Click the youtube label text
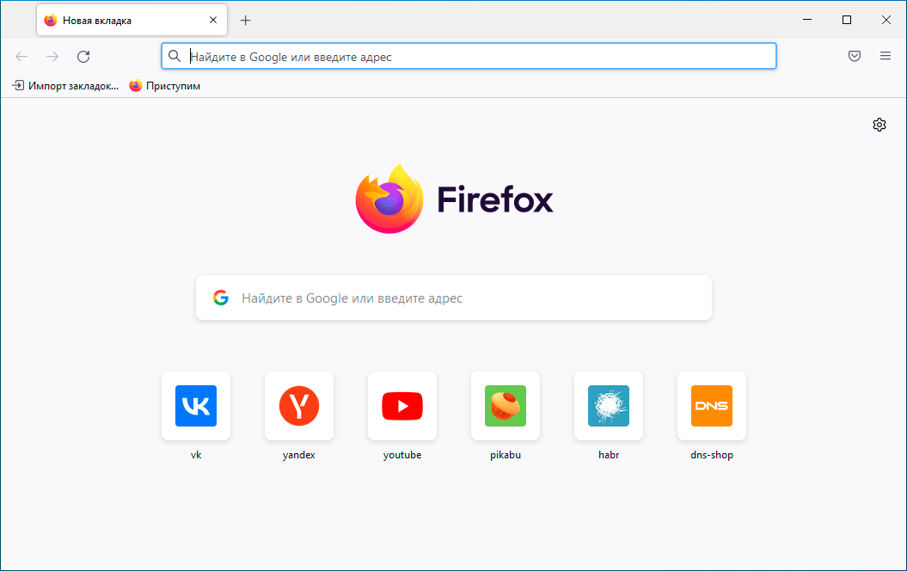Viewport: 907px width, 571px height. coord(402,455)
